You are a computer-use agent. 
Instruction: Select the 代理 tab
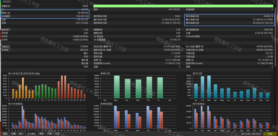(x=49, y=134)
